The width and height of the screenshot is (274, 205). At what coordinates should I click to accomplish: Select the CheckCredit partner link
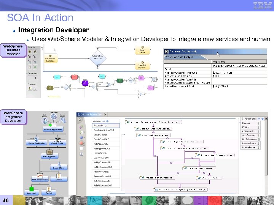point(251,131)
